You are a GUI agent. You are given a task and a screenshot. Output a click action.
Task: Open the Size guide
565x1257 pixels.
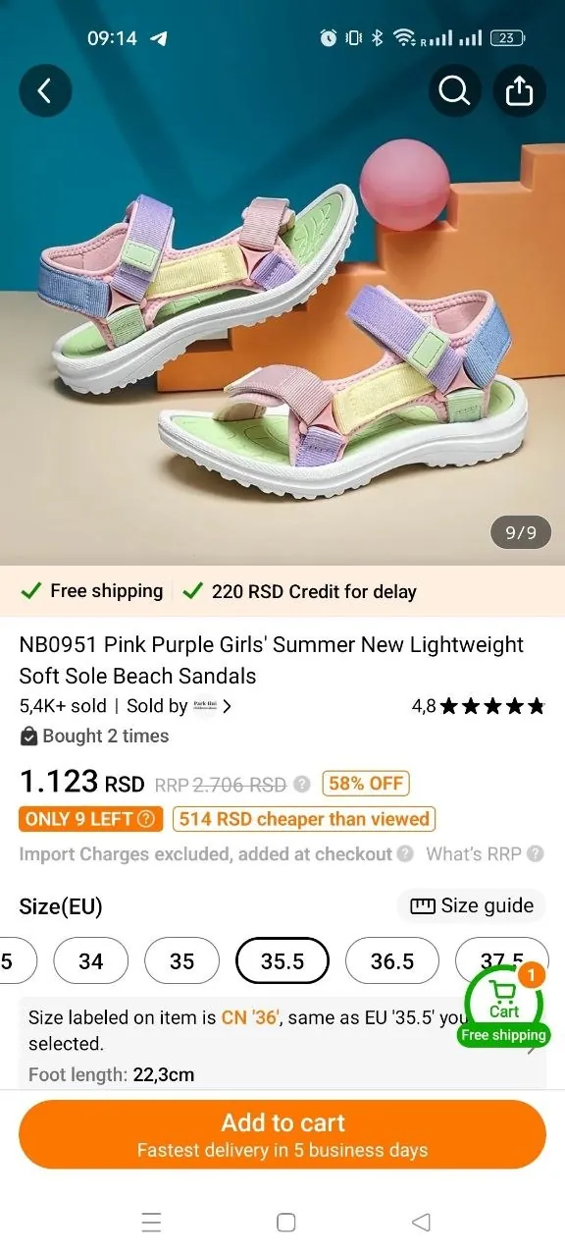473,905
